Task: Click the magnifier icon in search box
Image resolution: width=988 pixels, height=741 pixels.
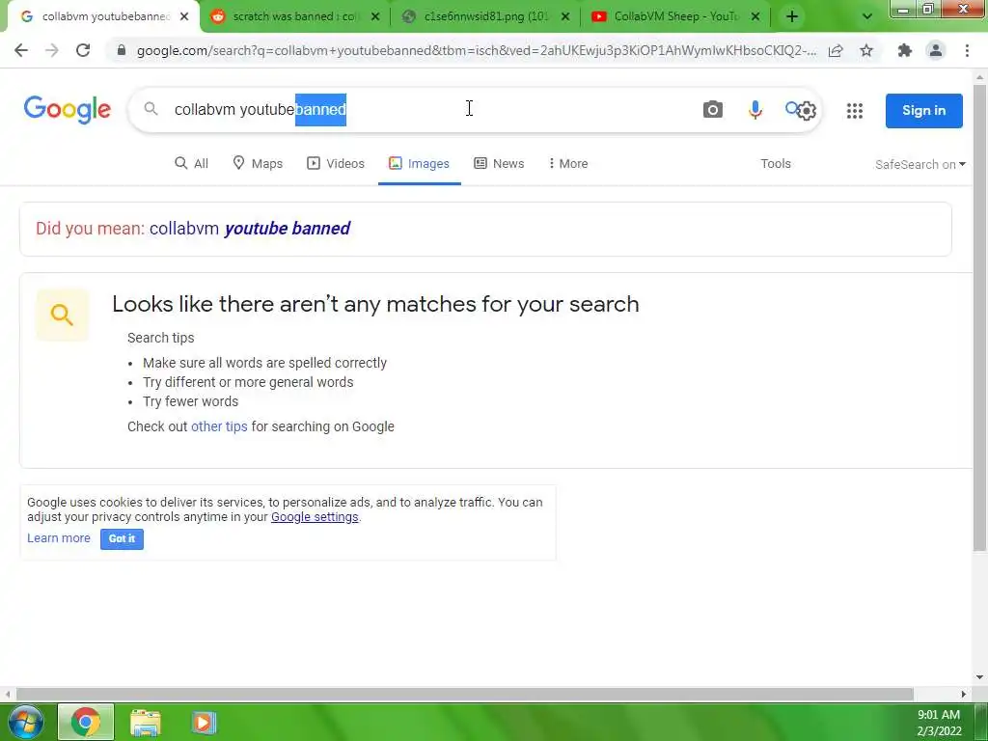Action: pyautogui.click(x=151, y=109)
